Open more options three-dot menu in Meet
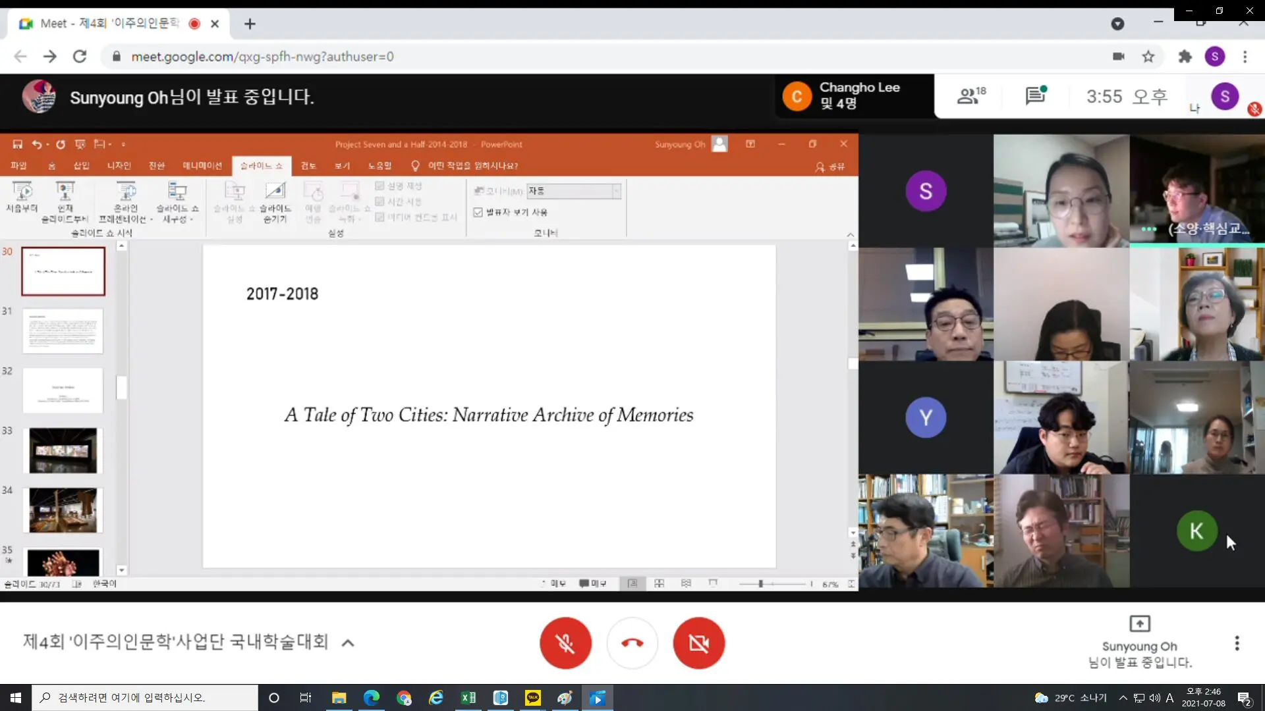The height and width of the screenshot is (711, 1265). [1237, 643]
